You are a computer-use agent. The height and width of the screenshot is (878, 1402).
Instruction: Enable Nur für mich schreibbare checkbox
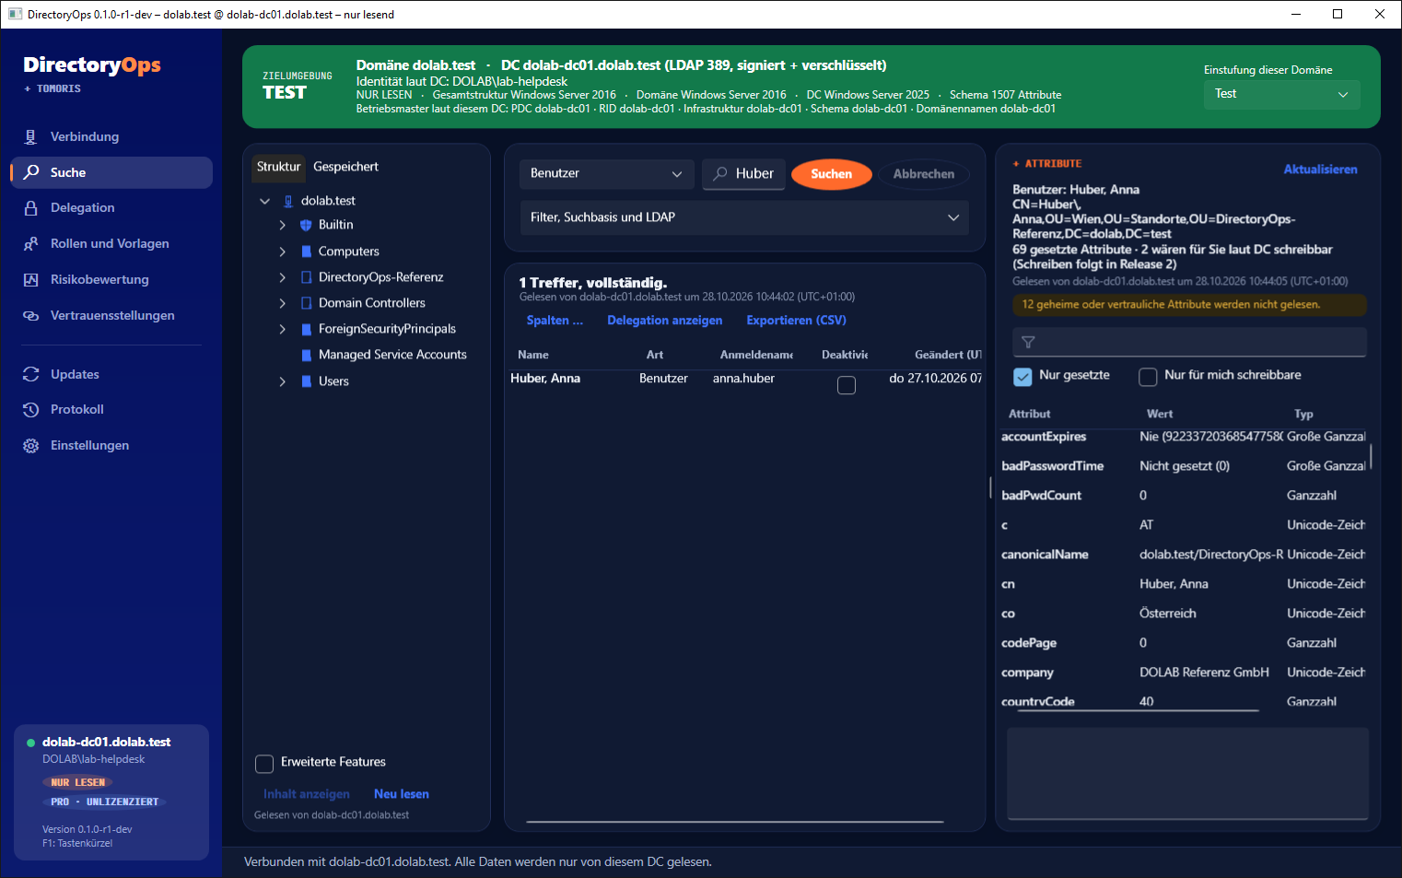coord(1148,377)
